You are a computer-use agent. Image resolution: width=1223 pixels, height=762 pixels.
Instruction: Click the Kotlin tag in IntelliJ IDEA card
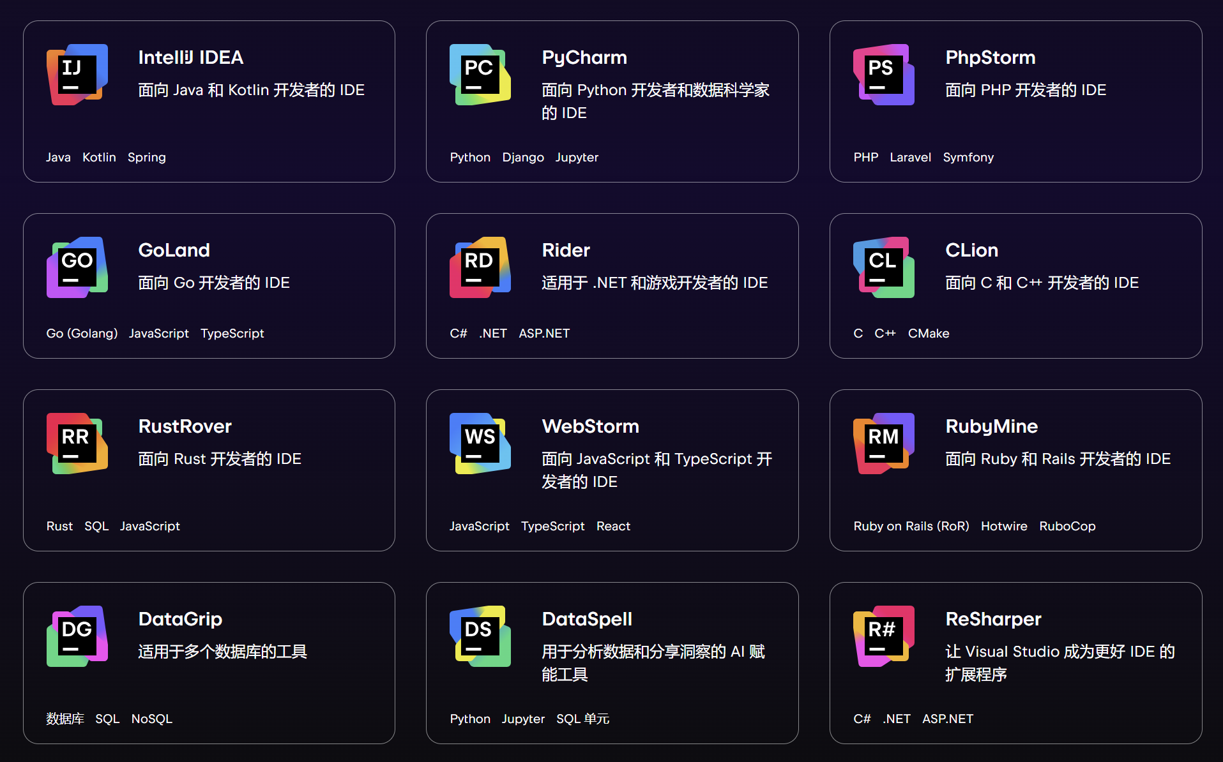tap(99, 157)
